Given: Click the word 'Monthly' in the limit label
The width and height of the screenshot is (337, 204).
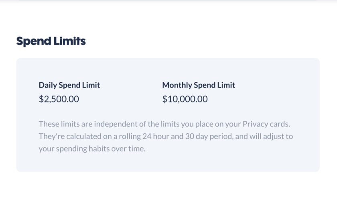Looking at the screenshot, I should point(177,85).
